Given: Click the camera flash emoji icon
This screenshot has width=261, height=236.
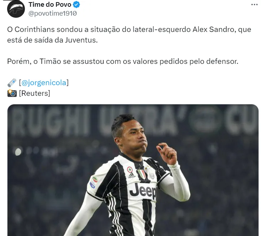Looking at the screenshot, I should click(x=12, y=93).
